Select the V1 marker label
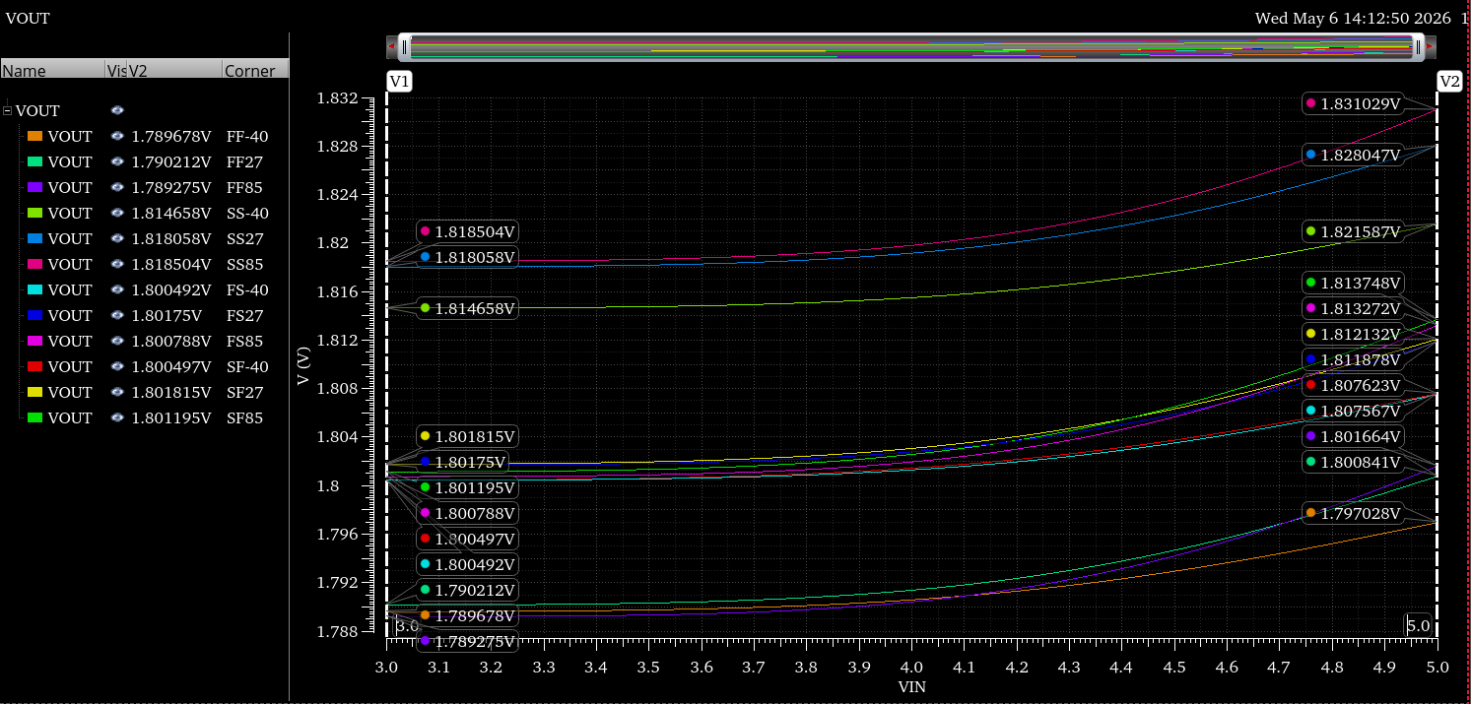This screenshot has height=704, width=1471. pyautogui.click(x=399, y=82)
